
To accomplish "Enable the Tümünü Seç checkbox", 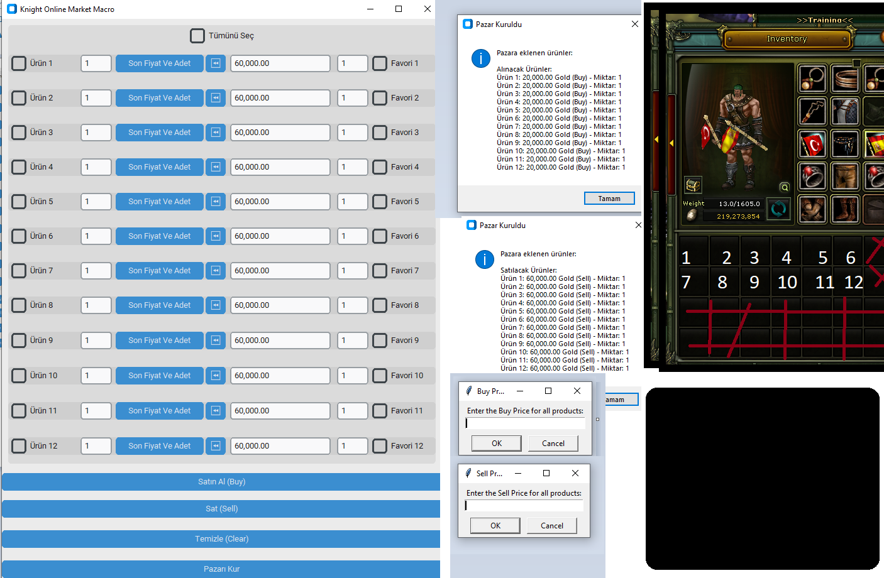I will click(x=197, y=36).
